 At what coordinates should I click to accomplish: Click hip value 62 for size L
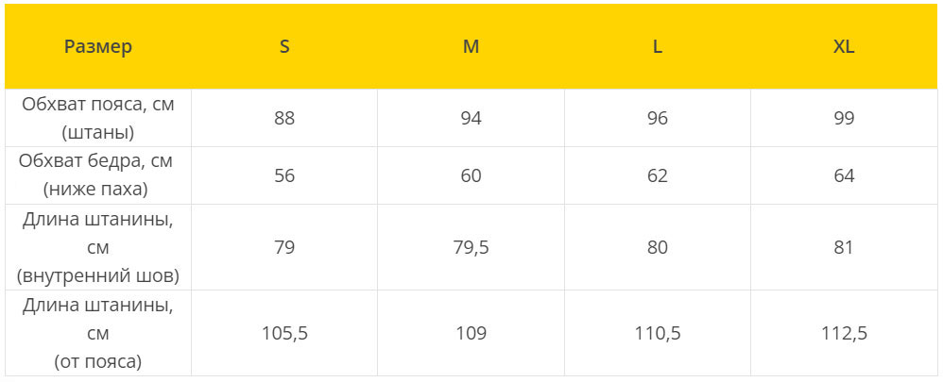658,176
